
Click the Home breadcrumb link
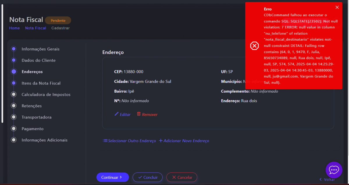click(x=15, y=28)
